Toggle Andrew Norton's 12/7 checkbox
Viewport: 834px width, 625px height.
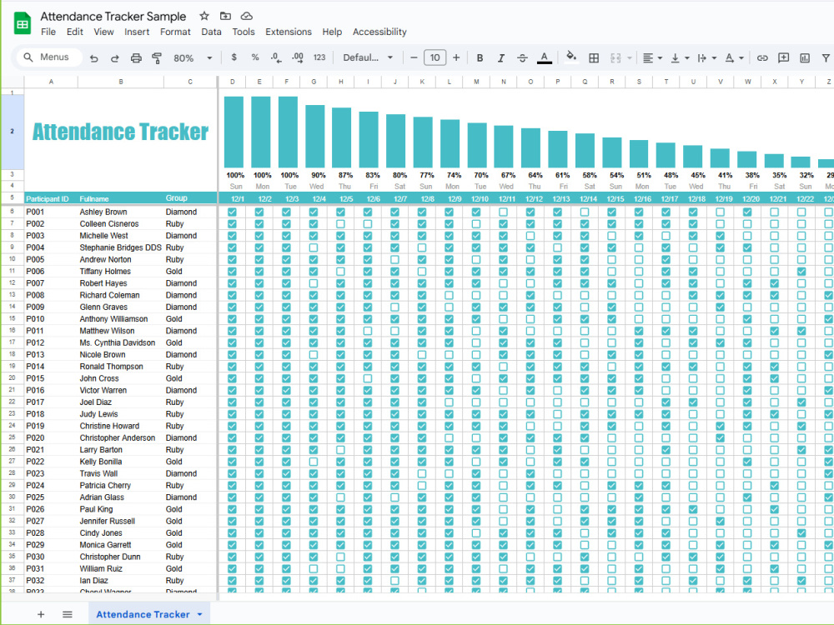pos(394,259)
